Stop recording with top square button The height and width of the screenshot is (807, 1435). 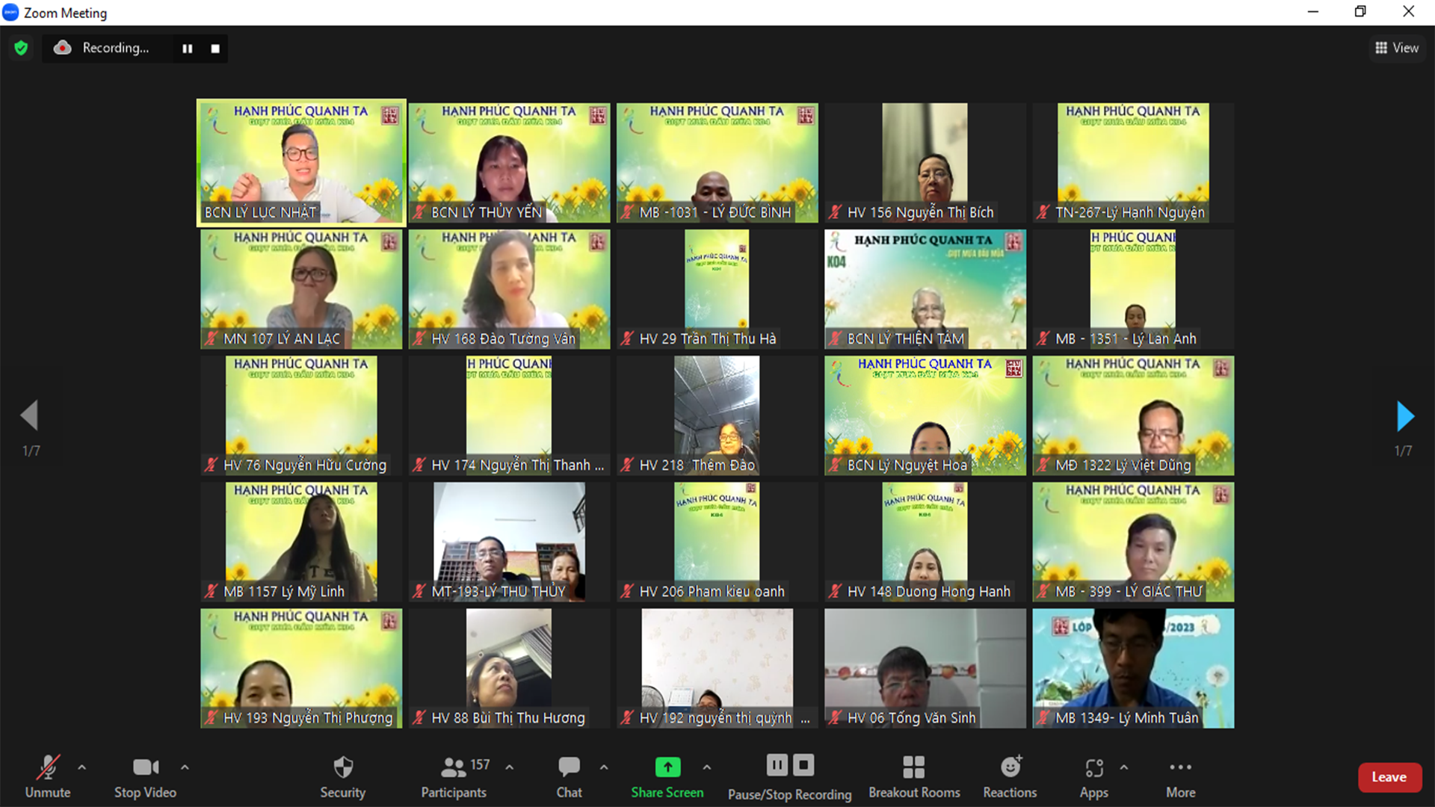pyautogui.click(x=215, y=49)
